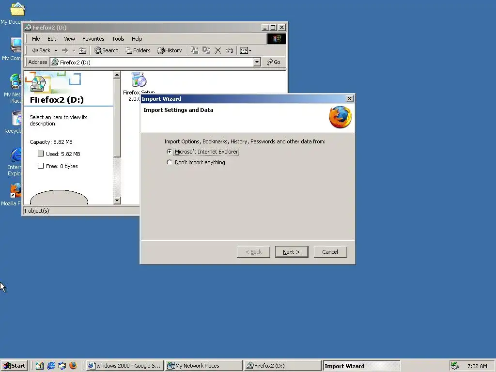The image size is (496, 372).
Task: Click Import Wizard taskbar button
Action: click(361, 366)
